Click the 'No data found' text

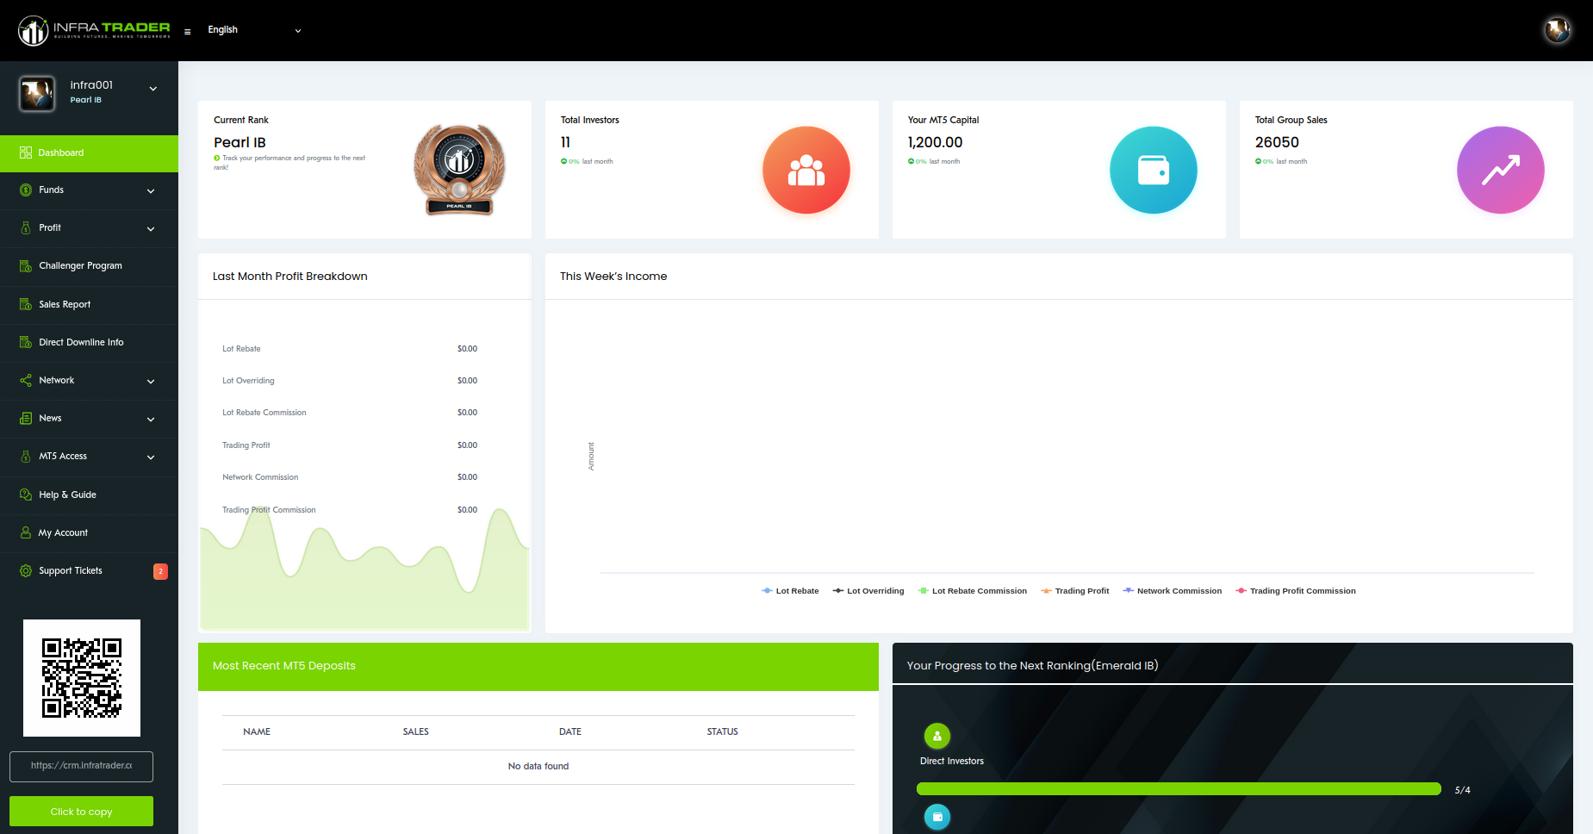[x=538, y=766]
